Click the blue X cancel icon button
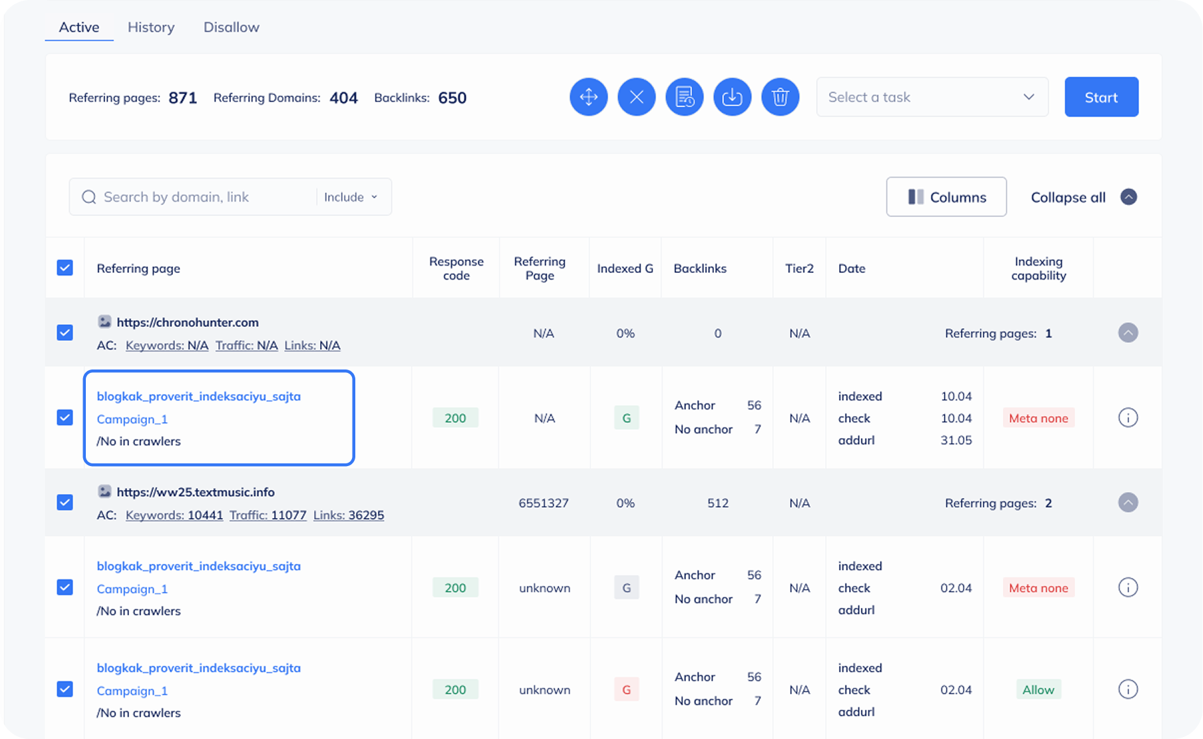The image size is (1203, 739). pyautogui.click(x=636, y=97)
